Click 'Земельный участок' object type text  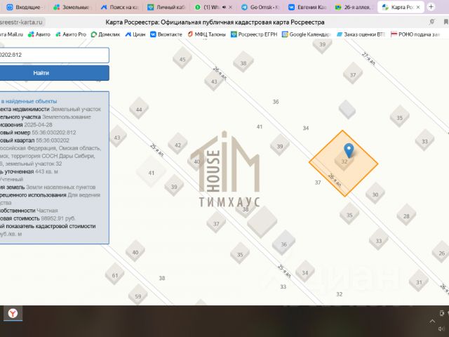click(x=76, y=110)
